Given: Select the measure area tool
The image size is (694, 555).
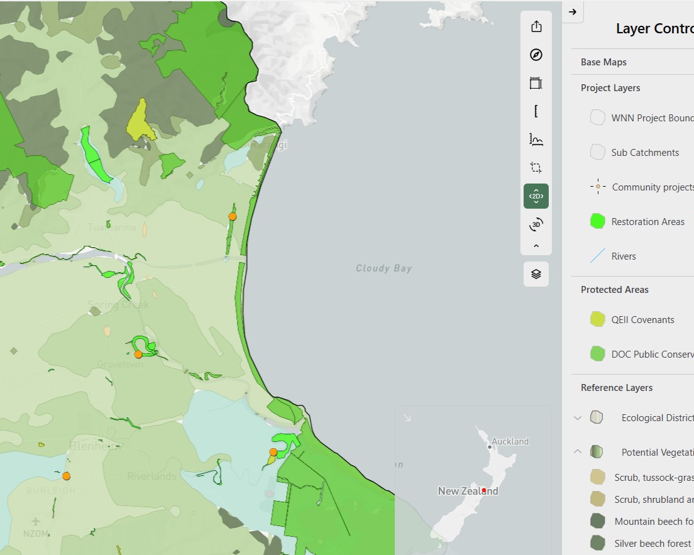Looking at the screenshot, I should [x=536, y=83].
